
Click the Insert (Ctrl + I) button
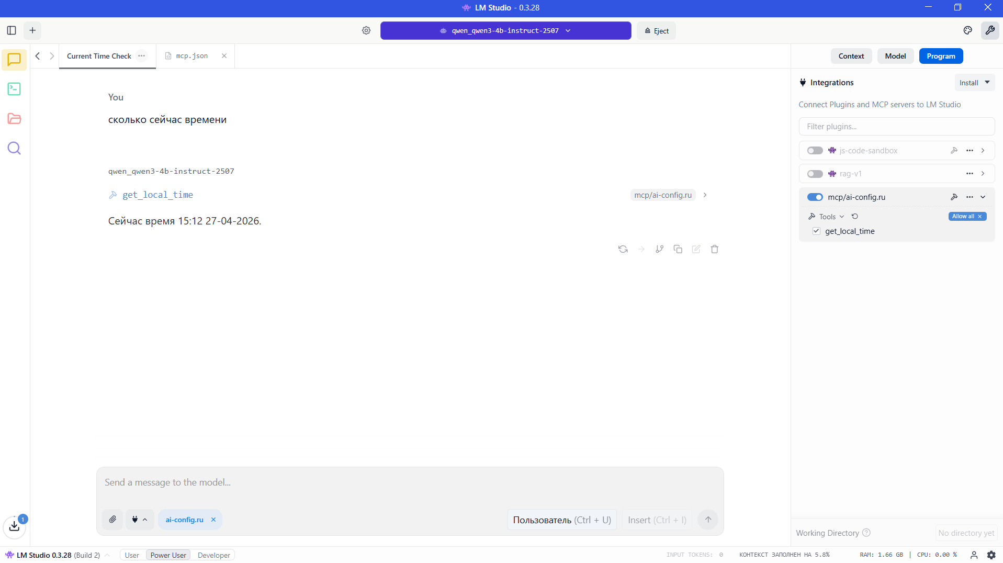tap(657, 520)
